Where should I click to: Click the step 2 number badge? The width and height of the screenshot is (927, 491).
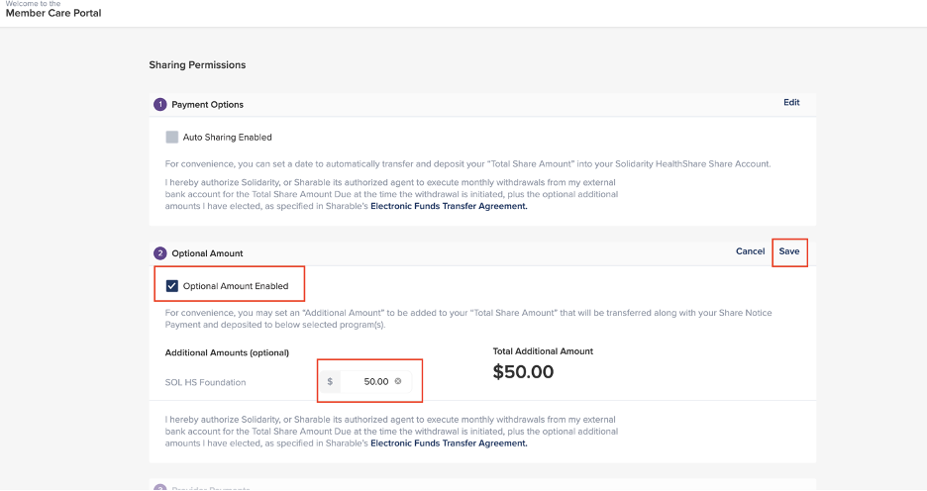click(160, 253)
